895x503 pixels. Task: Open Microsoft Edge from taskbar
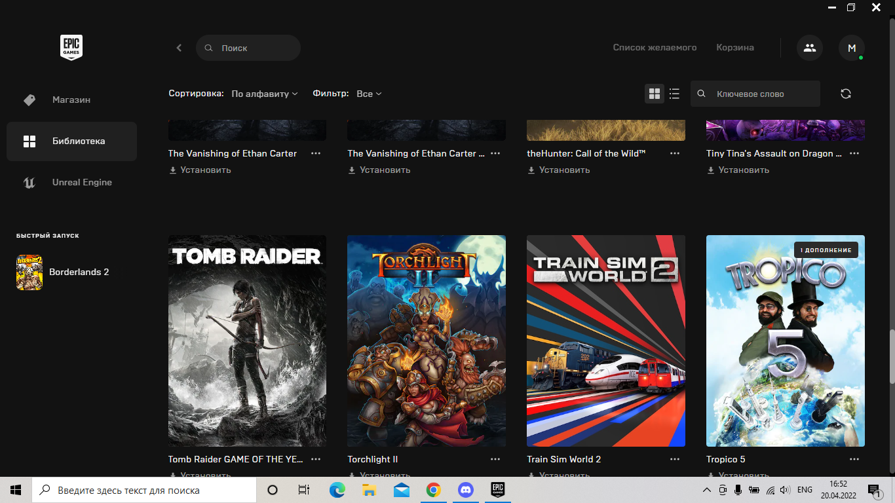pyautogui.click(x=337, y=490)
